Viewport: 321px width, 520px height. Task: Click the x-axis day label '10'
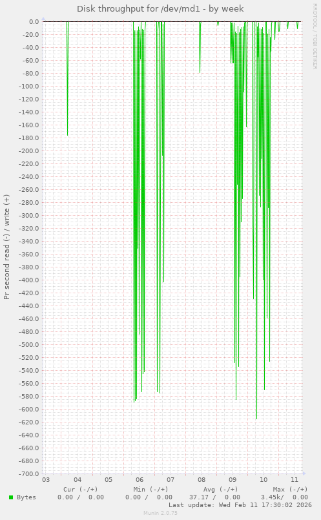point(264,480)
